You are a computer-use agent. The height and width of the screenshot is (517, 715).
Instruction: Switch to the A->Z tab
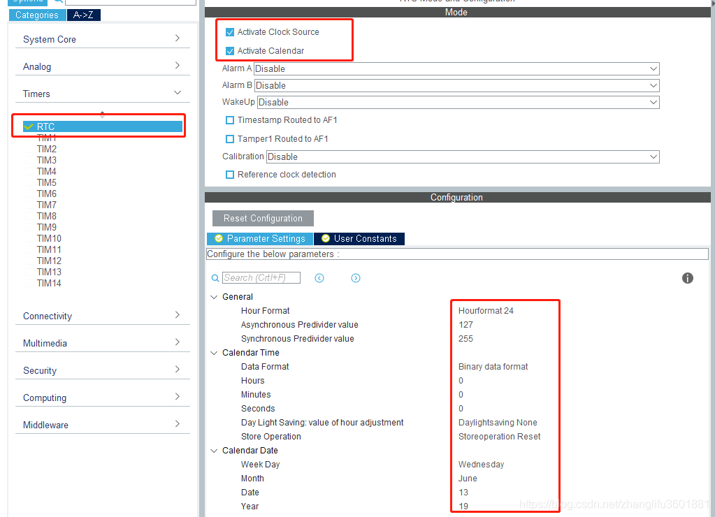tap(83, 15)
